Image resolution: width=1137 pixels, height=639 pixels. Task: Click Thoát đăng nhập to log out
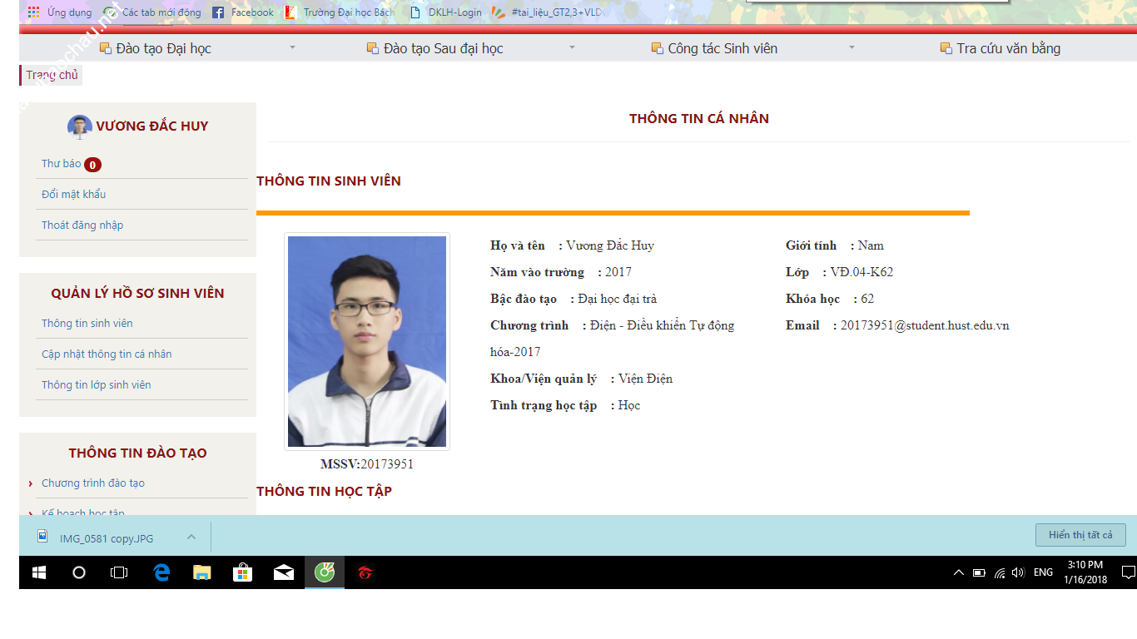[82, 225]
